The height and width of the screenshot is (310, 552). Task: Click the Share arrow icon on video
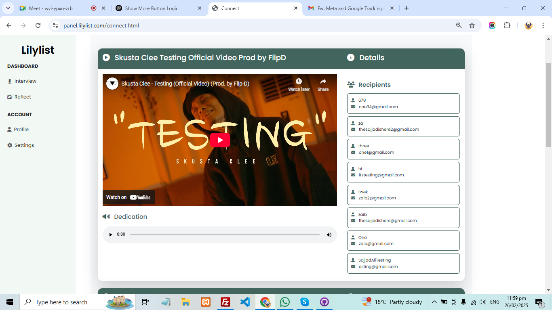tap(323, 82)
